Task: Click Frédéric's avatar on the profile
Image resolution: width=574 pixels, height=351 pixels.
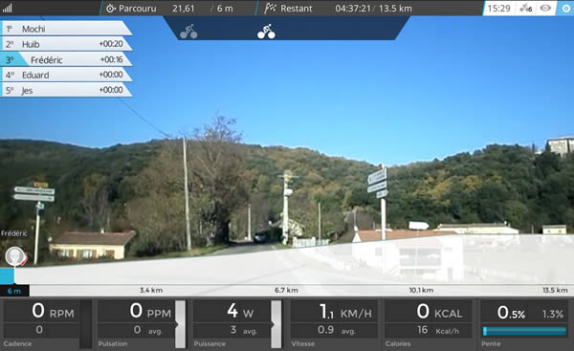Action: click(x=15, y=256)
